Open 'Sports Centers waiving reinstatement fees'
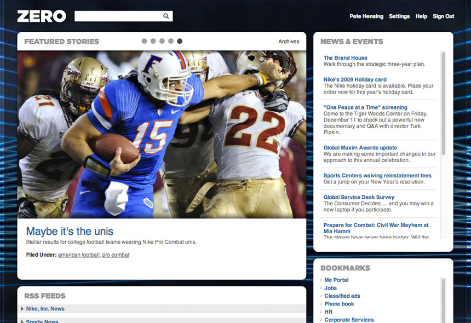This screenshot has width=471, height=323. (x=377, y=176)
